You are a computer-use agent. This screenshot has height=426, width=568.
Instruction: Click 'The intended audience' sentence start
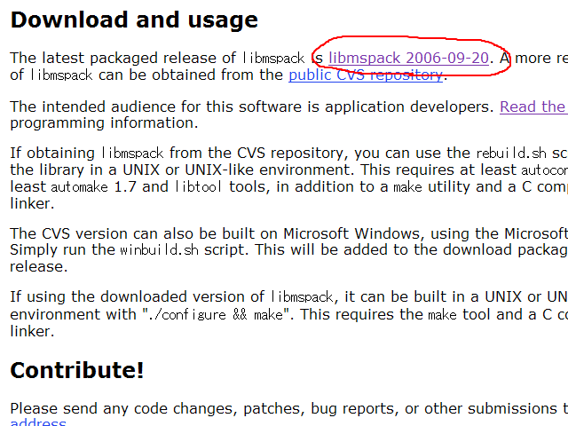93,106
